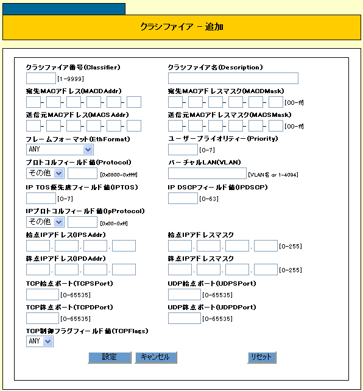Click the Description text field
Viewport: 363px width, 391px height.
[233, 79]
